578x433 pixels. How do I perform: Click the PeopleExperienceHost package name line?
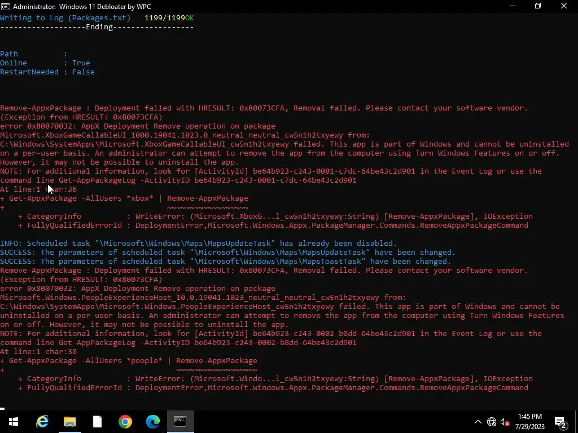coord(203,298)
